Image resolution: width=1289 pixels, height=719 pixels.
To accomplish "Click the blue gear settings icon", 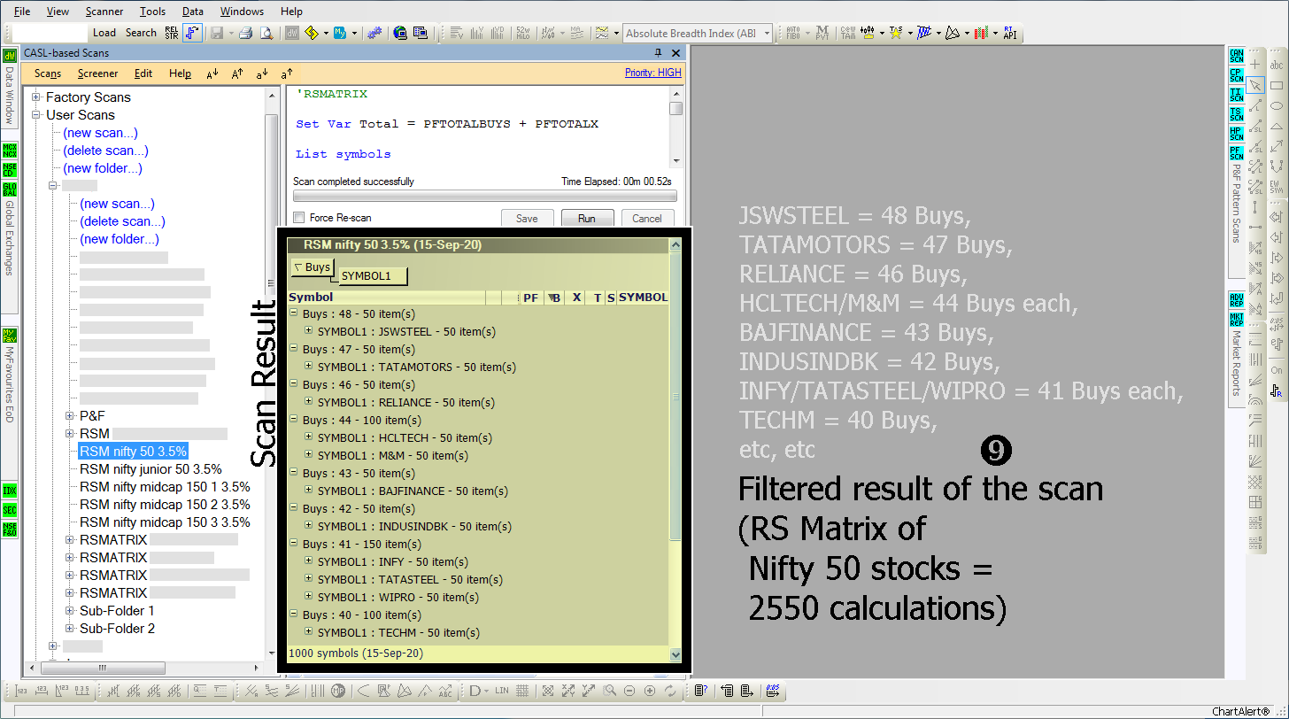I will pos(374,33).
